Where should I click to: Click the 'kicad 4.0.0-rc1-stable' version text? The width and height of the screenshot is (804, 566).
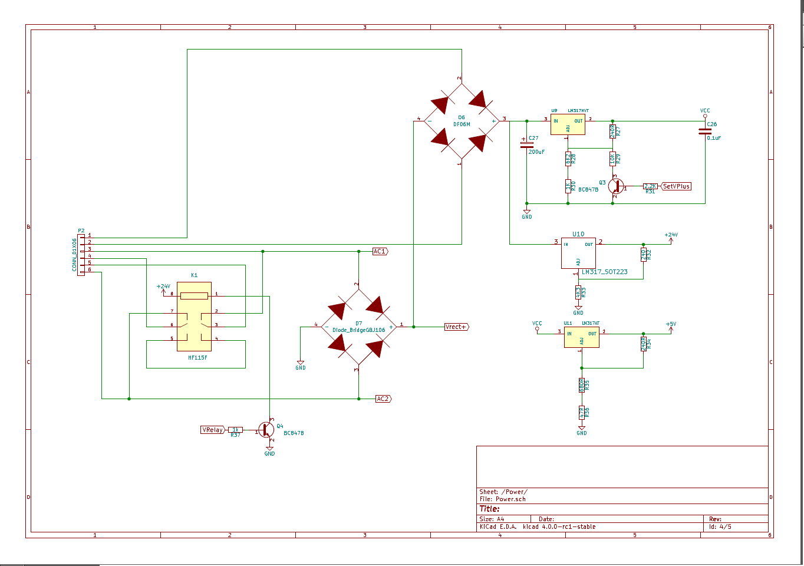pyautogui.click(x=559, y=526)
